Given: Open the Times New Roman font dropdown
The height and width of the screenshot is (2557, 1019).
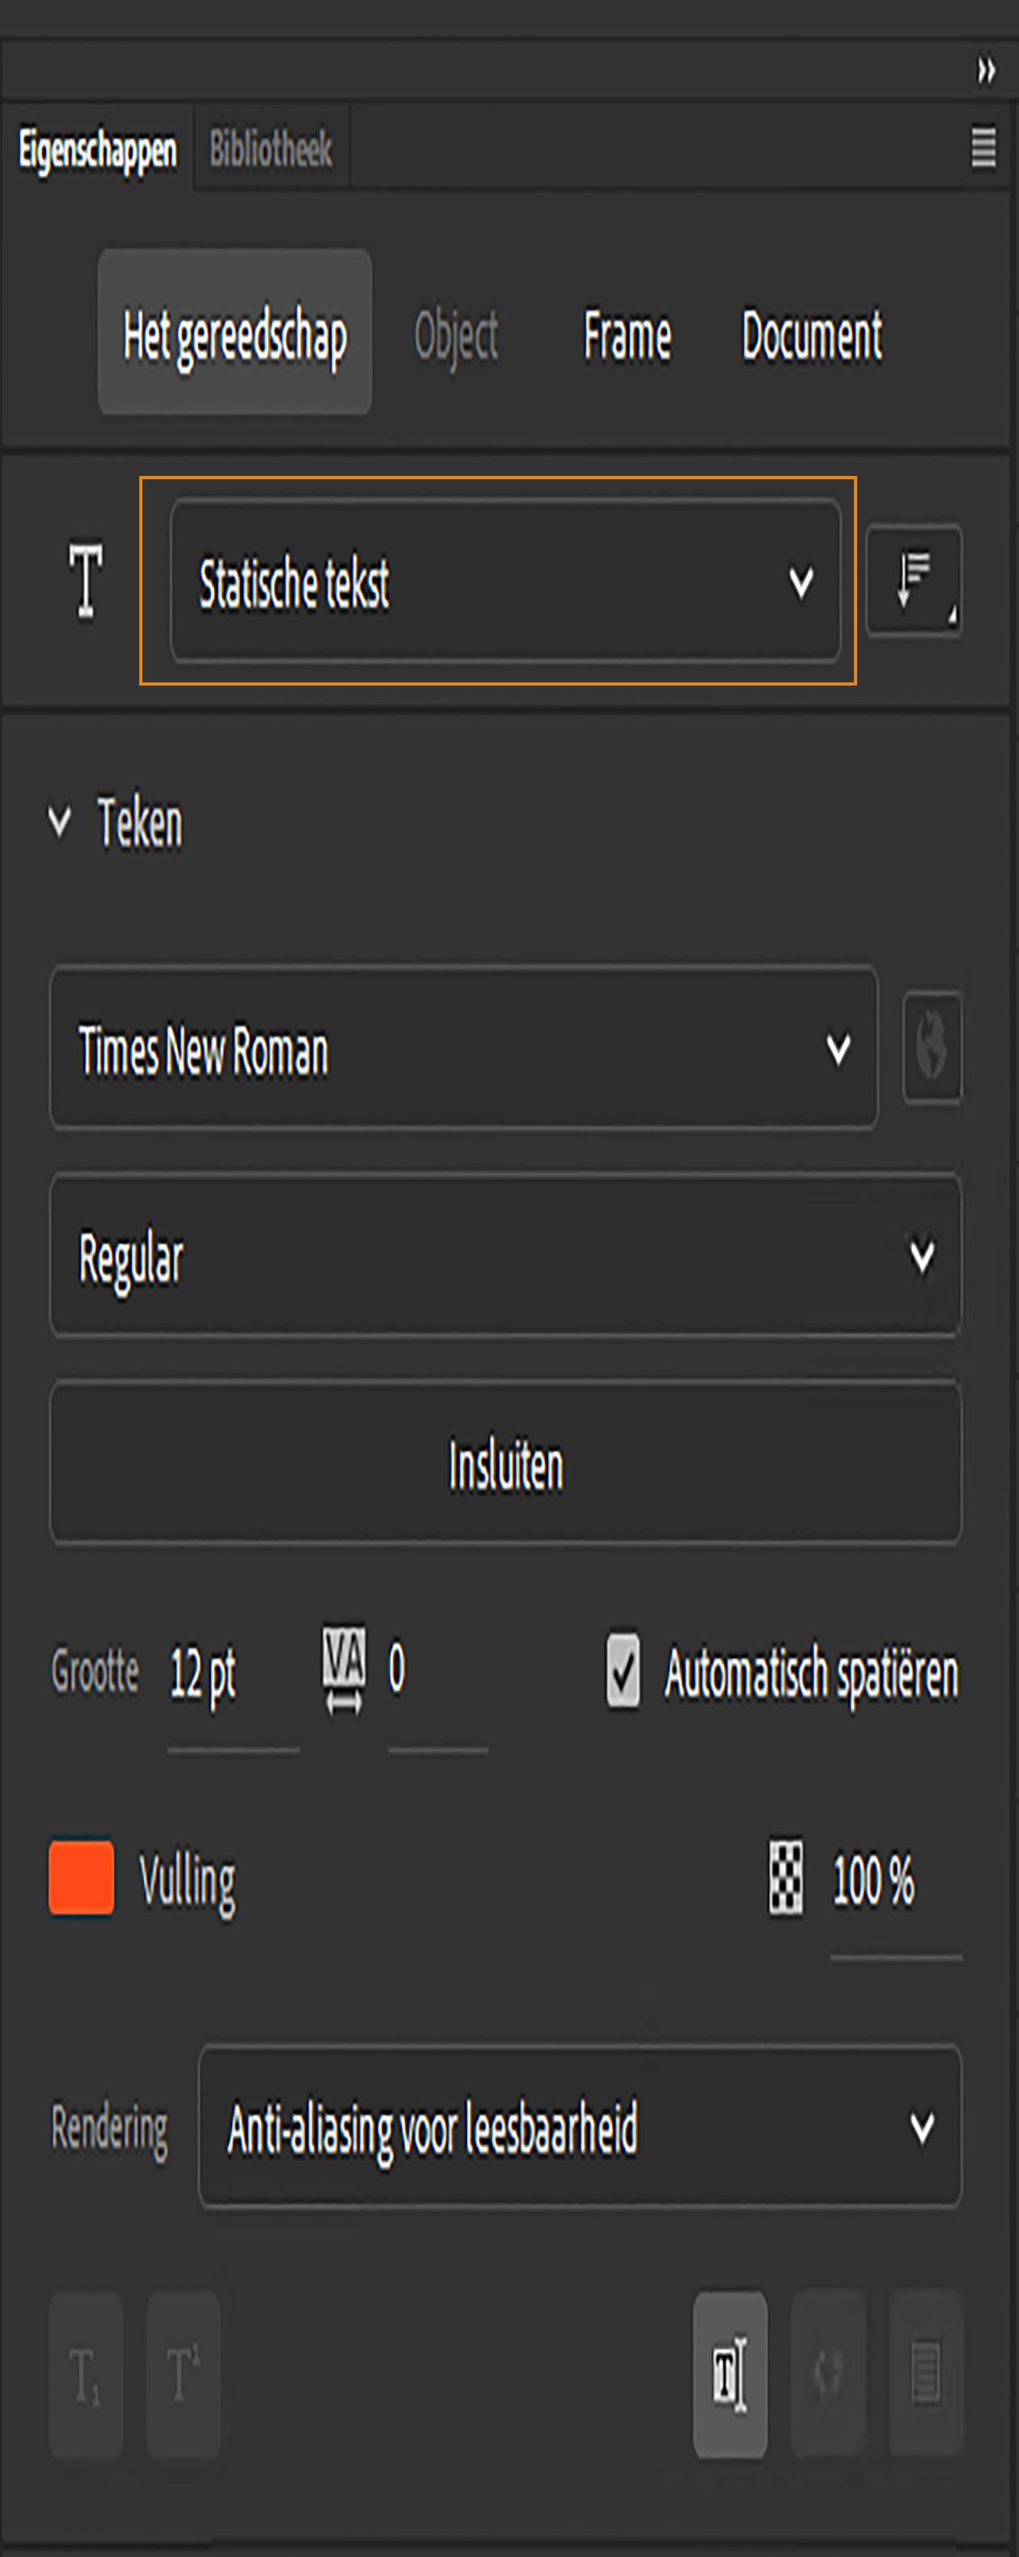Looking at the screenshot, I should (462, 1048).
